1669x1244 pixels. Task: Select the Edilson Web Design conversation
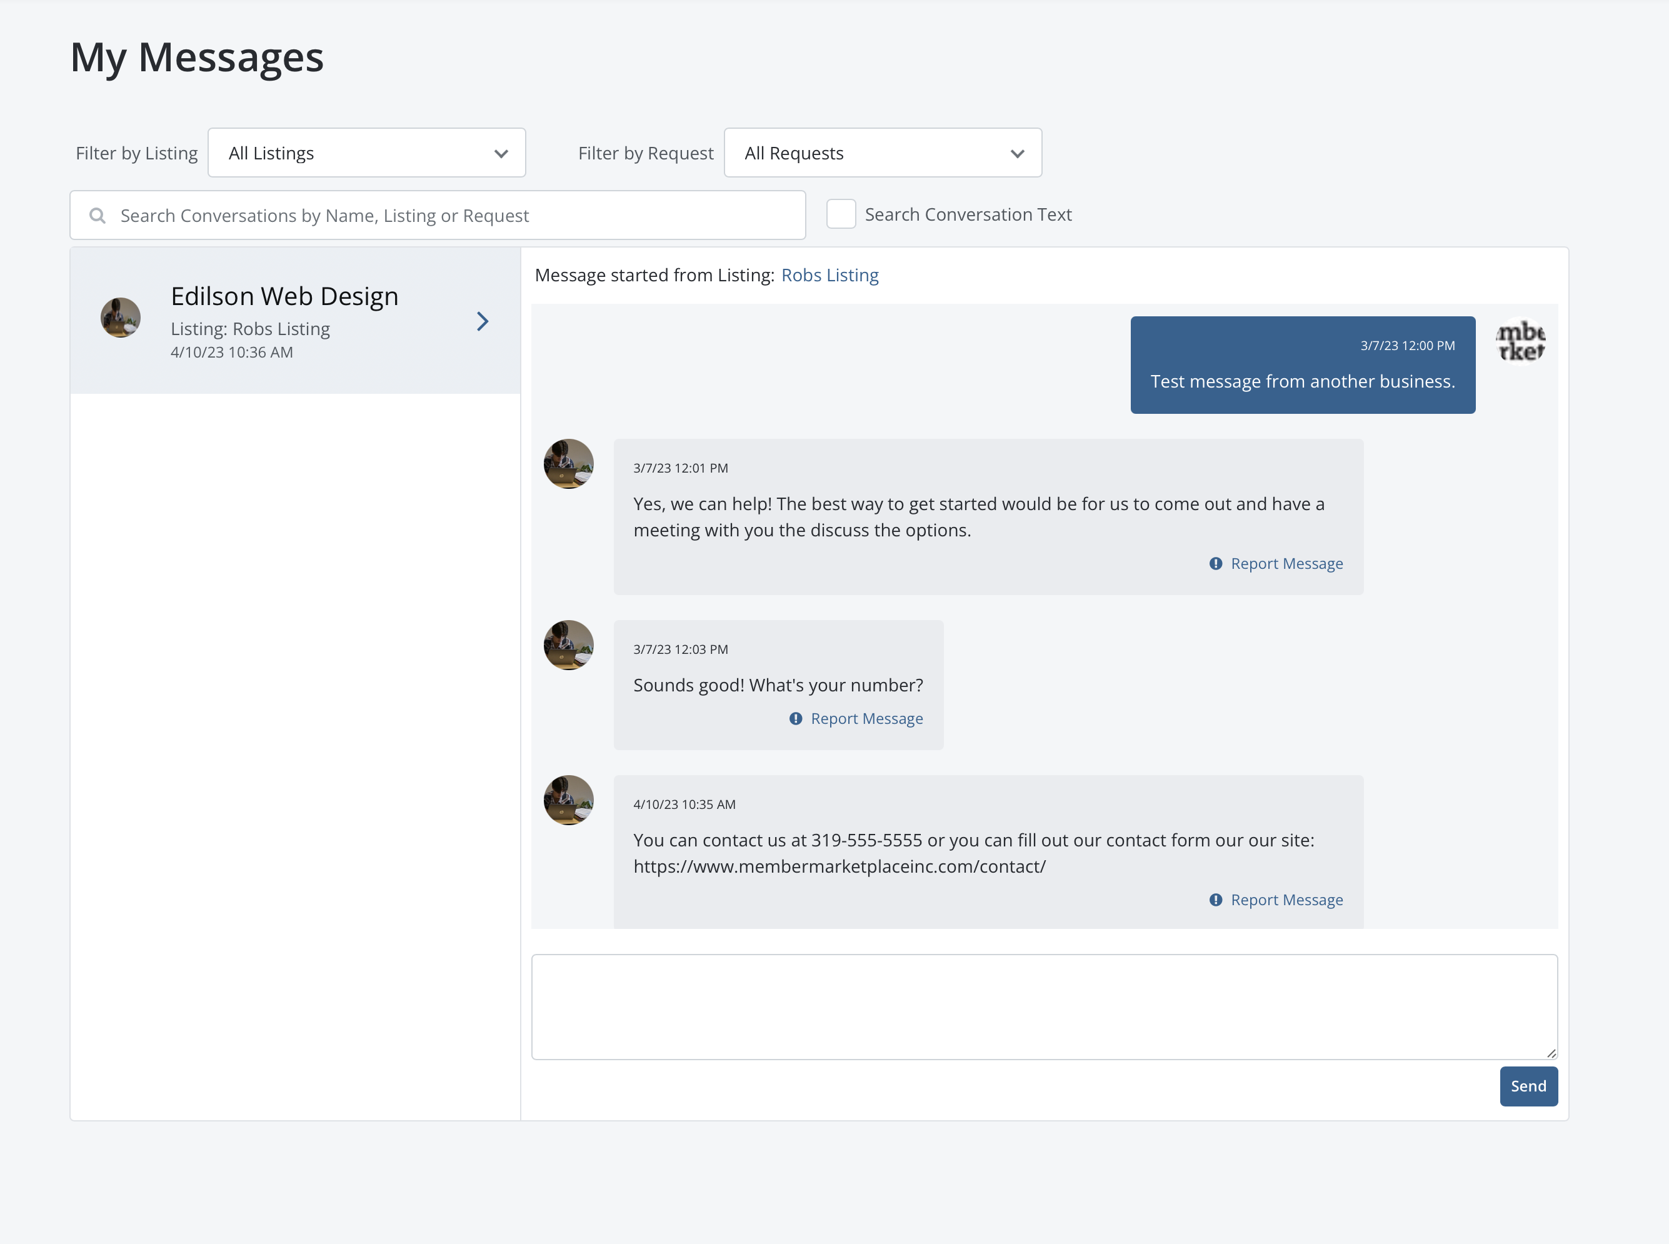click(x=295, y=321)
